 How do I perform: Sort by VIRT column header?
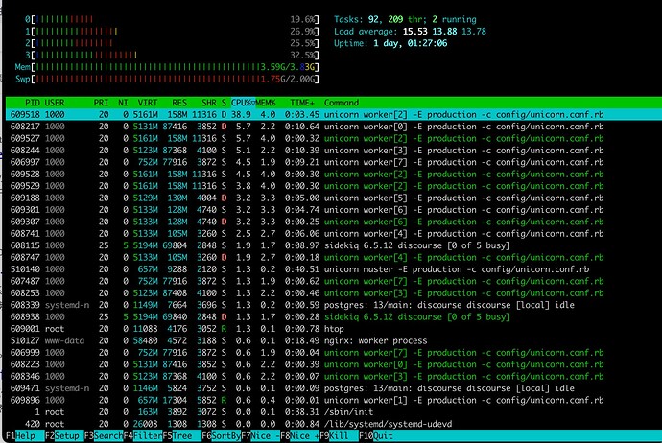pyautogui.click(x=148, y=103)
